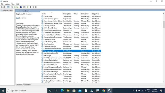Select the COM+ Event System service

click(71, 28)
